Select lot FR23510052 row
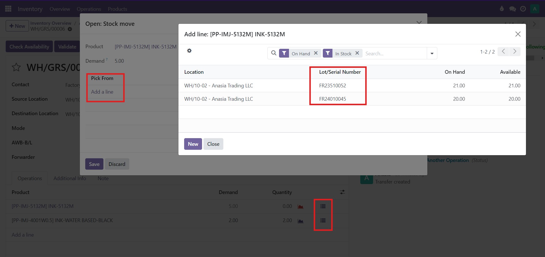545x257 pixels. [332, 85]
